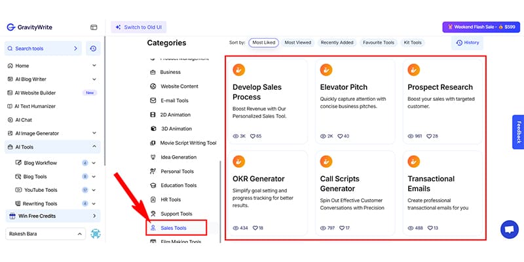Expand the AI Image Generator chevron

(x=94, y=134)
